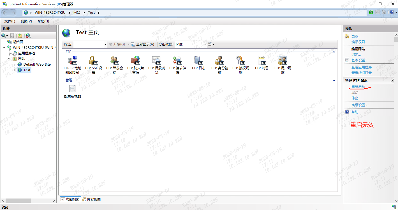
Task: Collapse the FTP group section
Action: tap(334, 52)
